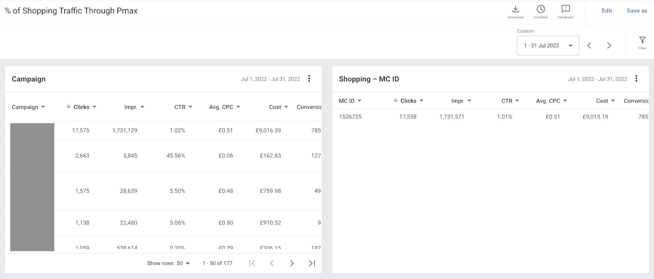This screenshot has height=279, width=654.
Task: Open CTR column dropdown in Campaign table
Action: click(190, 107)
